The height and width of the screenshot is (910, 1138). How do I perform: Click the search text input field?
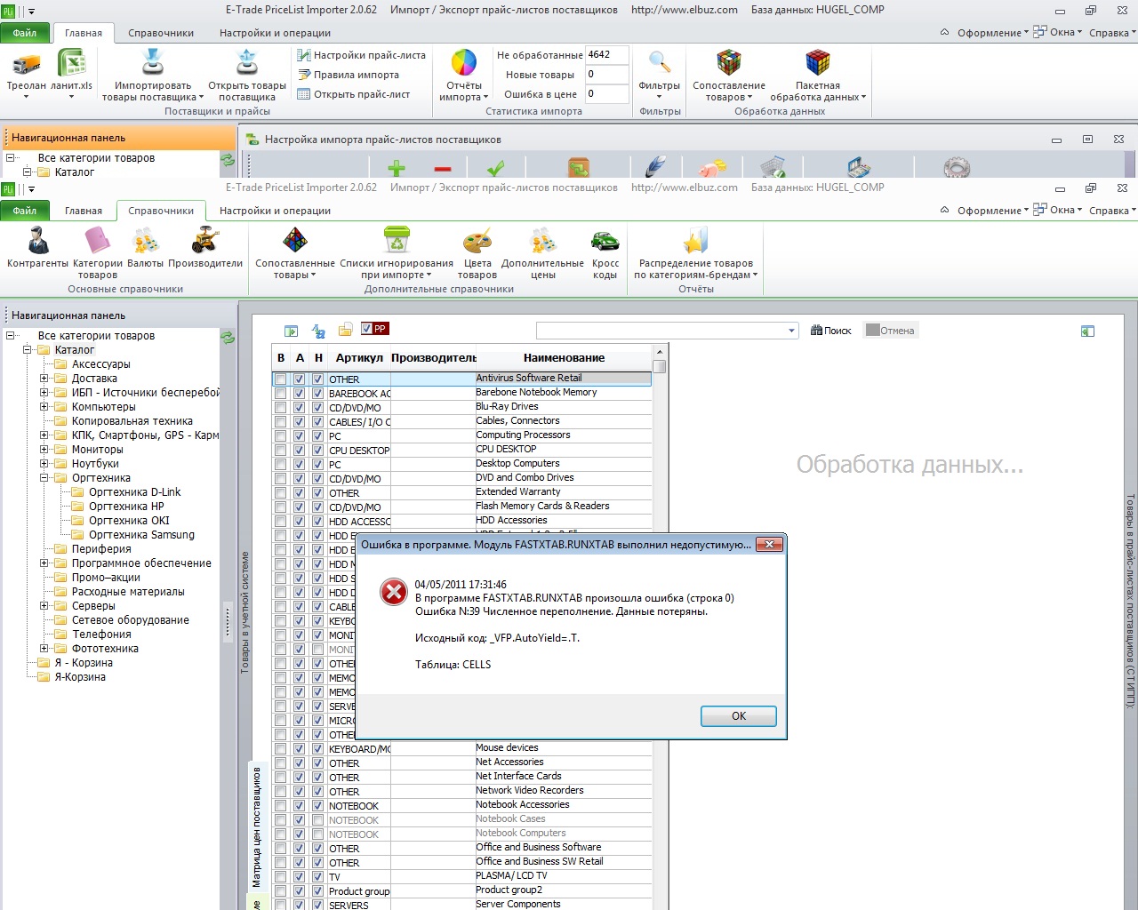[x=661, y=331]
